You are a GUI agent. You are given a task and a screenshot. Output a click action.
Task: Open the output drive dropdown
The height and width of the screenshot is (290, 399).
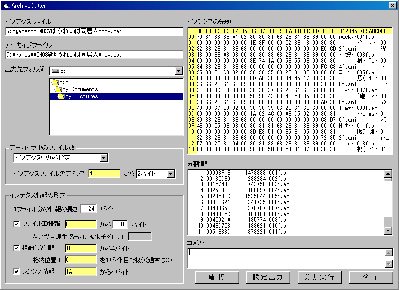178,72
